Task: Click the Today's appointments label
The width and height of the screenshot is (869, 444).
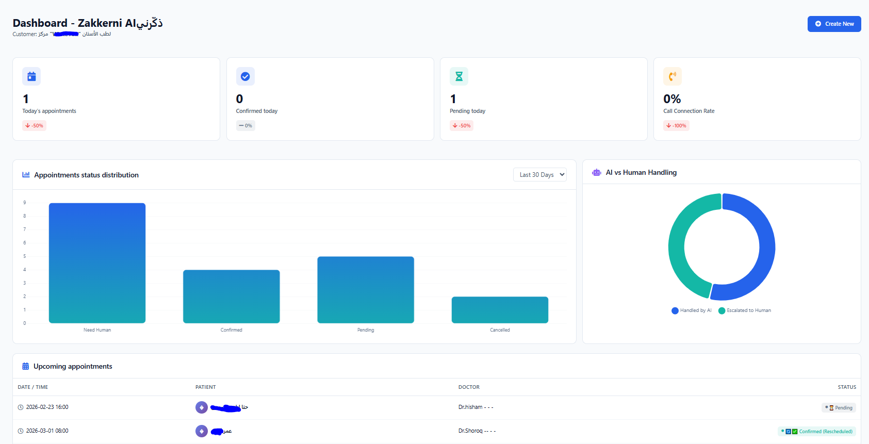Action: (49, 111)
